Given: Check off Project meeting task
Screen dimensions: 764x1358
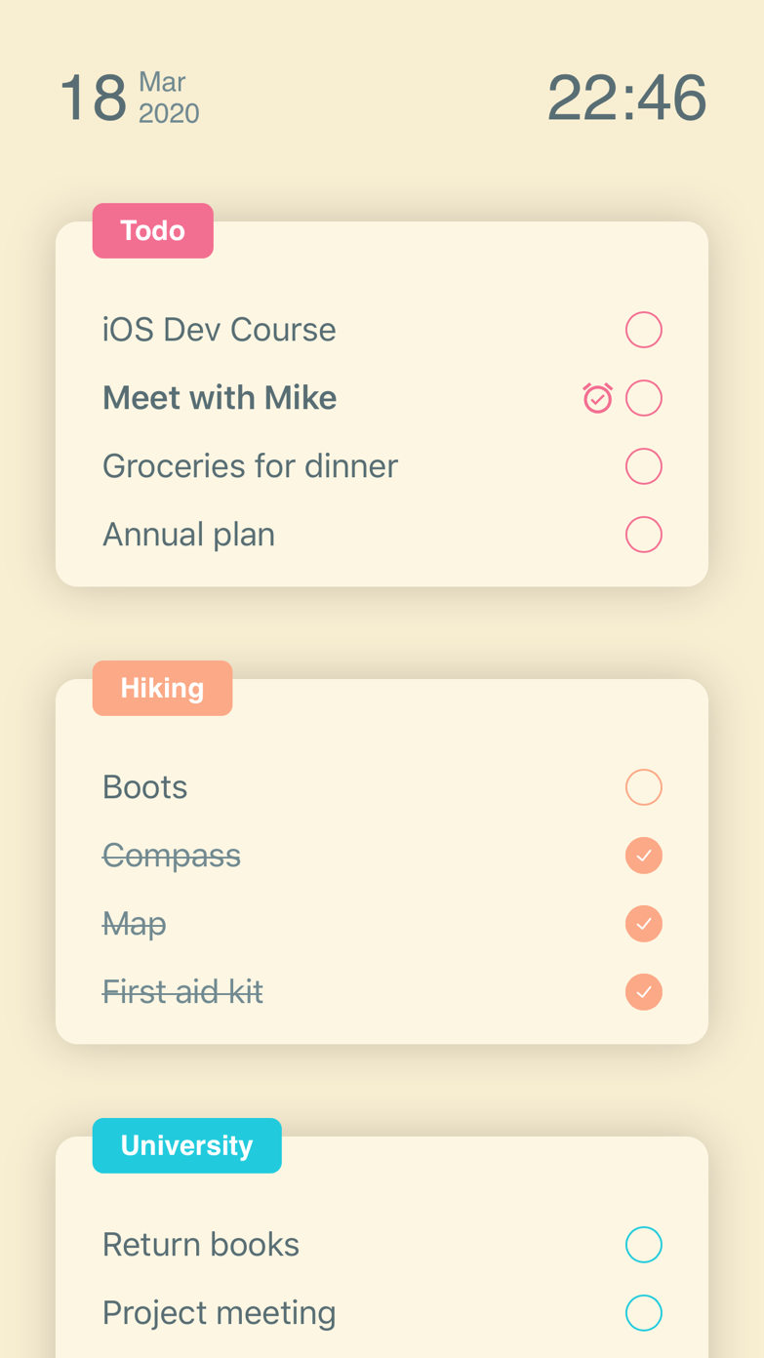Looking at the screenshot, I should [x=644, y=1313].
